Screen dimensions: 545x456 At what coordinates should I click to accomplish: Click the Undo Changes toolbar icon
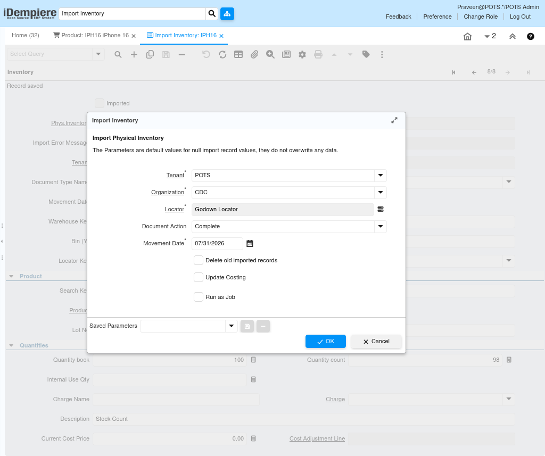[x=206, y=55]
